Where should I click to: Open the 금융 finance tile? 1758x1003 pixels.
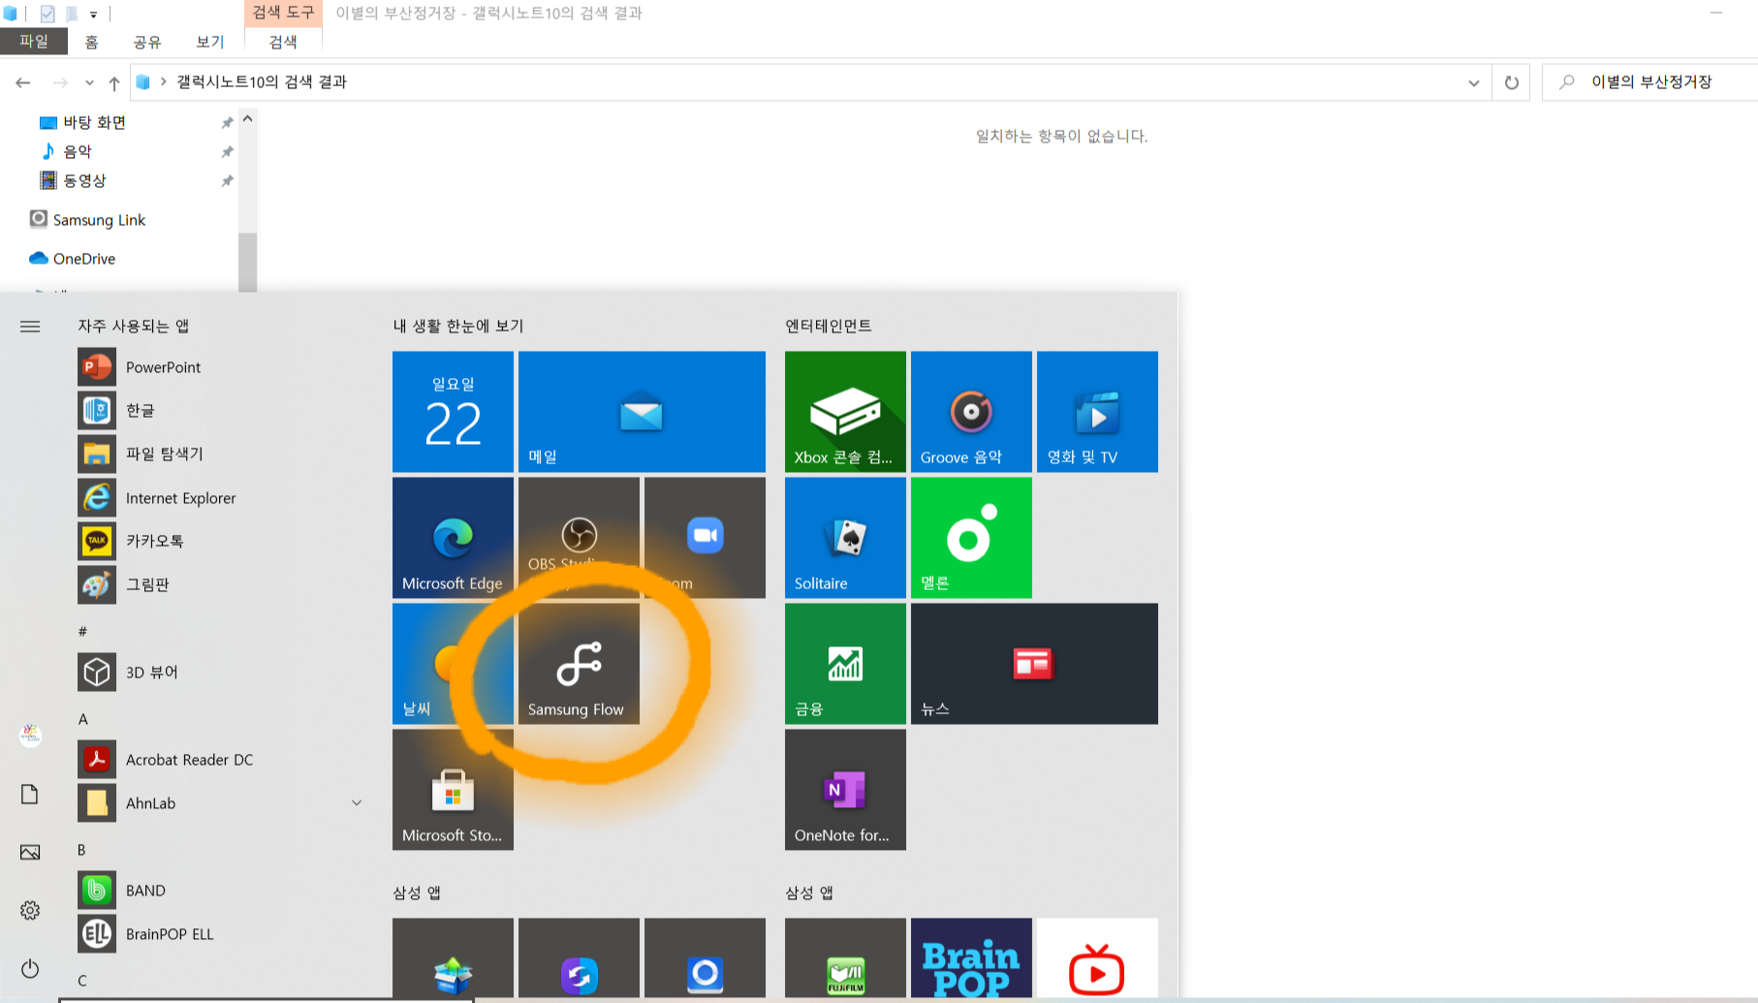coord(845,664)
